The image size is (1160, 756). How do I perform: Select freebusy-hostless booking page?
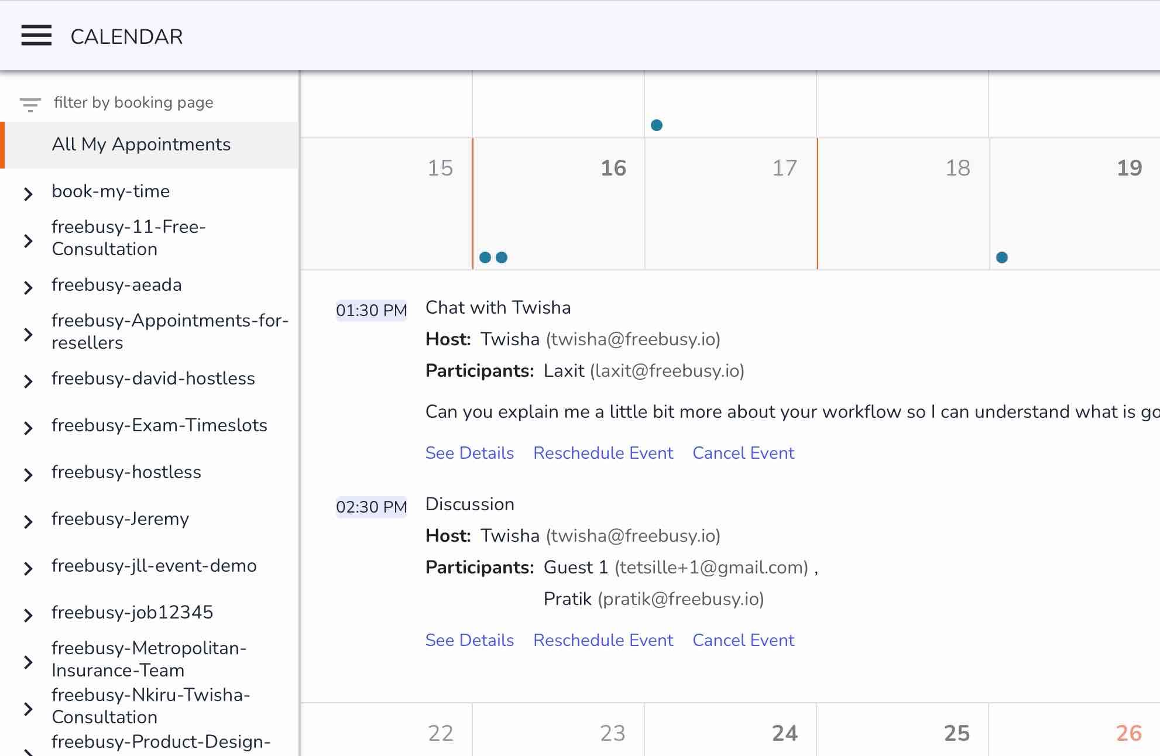[126, 472]
